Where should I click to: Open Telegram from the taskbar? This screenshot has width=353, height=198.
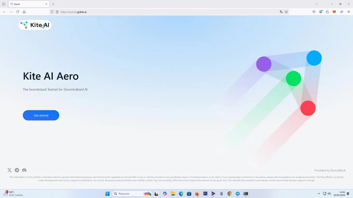point(238,194)
